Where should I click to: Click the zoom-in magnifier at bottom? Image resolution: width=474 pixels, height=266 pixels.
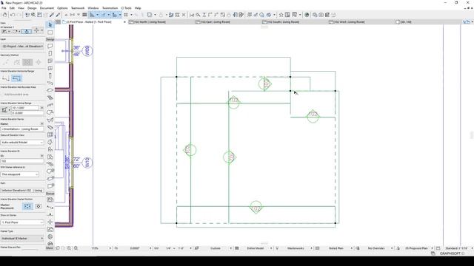point(69,248)
